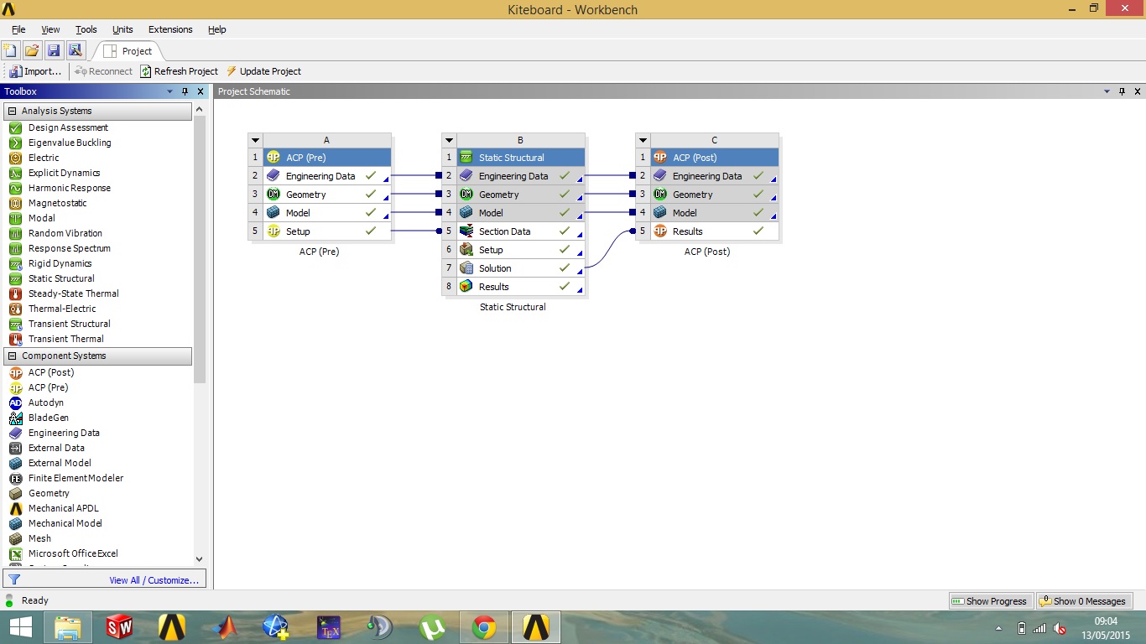Select Harmonic Response analysis system

click(x=69, y=188)
